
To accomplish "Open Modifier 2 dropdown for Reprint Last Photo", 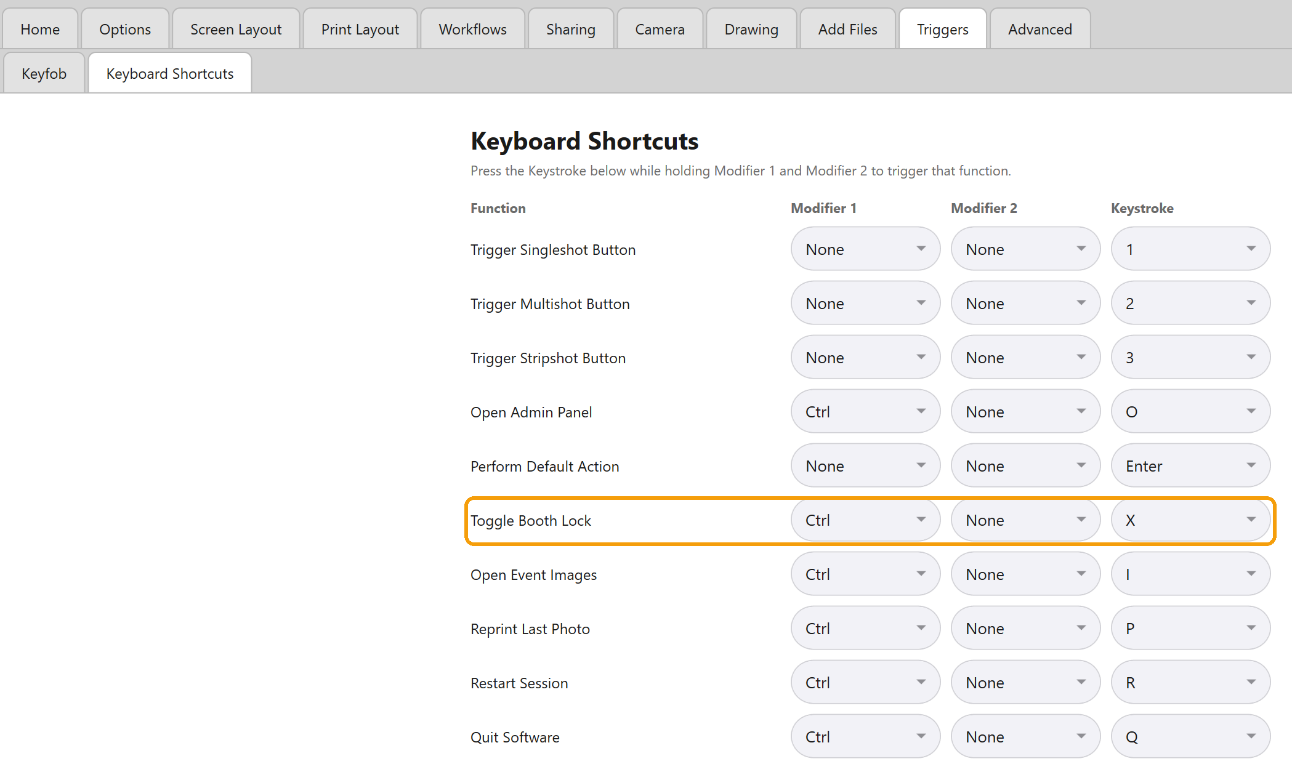I will point(1025,628).
